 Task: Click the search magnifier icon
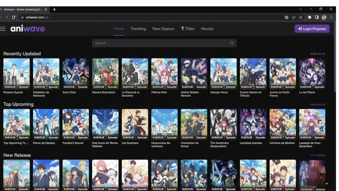pos(232,43)
